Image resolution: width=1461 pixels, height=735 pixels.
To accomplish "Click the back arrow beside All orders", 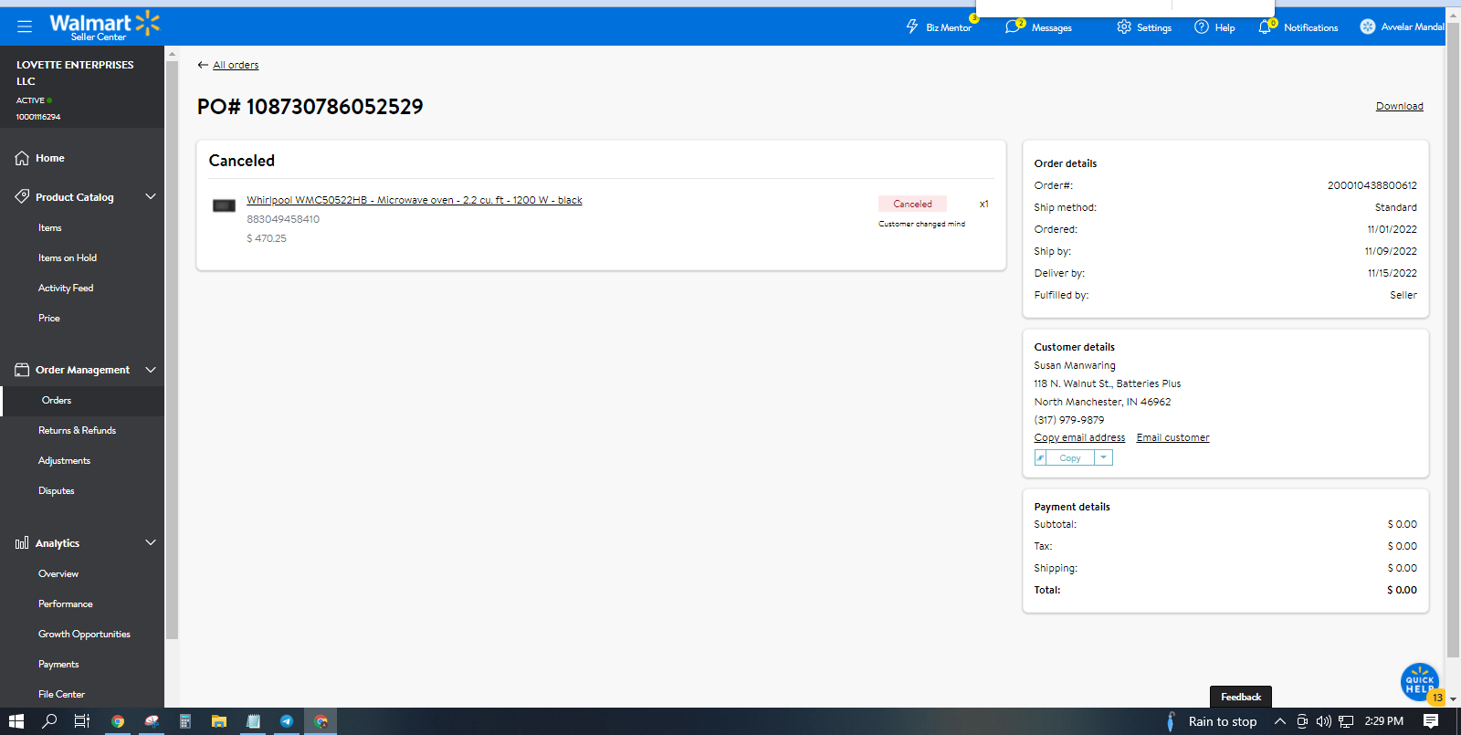I will (203, 65).
